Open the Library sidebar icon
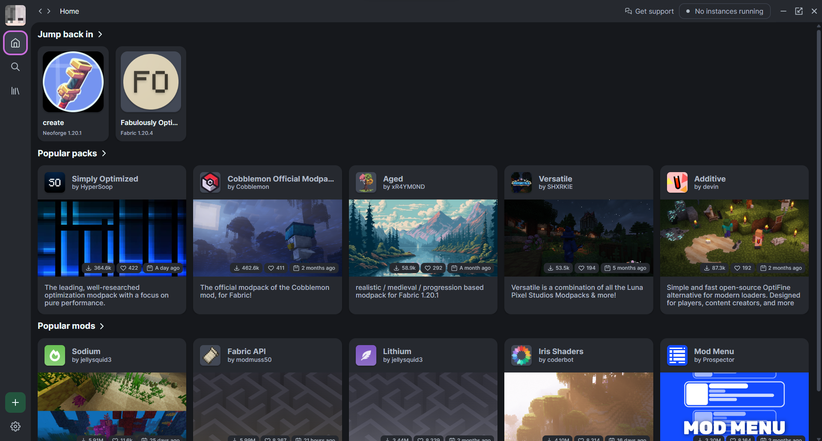 [x=15, y=91]
